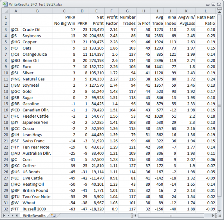This screenshot has width=224, height=220.
Task: Click the next sheet navigation arrow
Action: 13,216
